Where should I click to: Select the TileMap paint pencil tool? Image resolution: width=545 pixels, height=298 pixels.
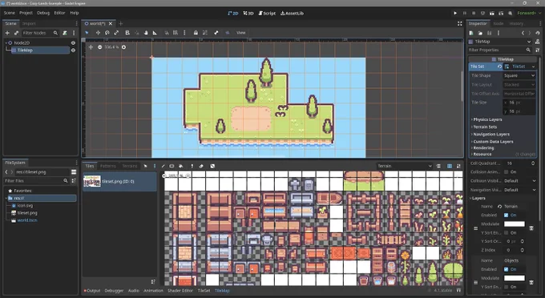point(163,166)
